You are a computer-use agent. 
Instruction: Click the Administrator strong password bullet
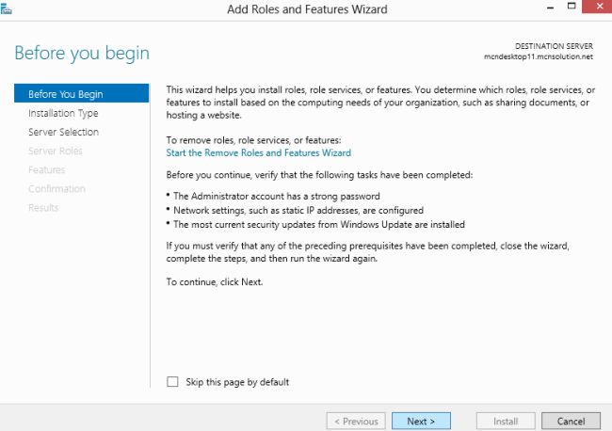tap(277, 196)
